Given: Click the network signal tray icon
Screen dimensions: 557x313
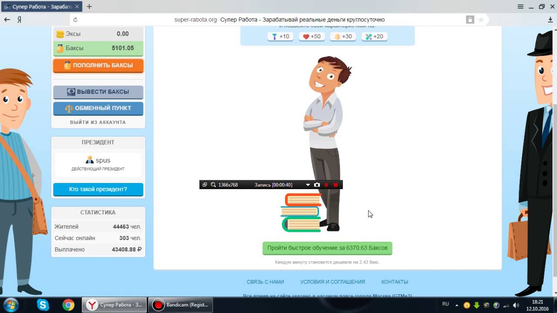Looking at the screenshot, I should [x=506, y=305].
